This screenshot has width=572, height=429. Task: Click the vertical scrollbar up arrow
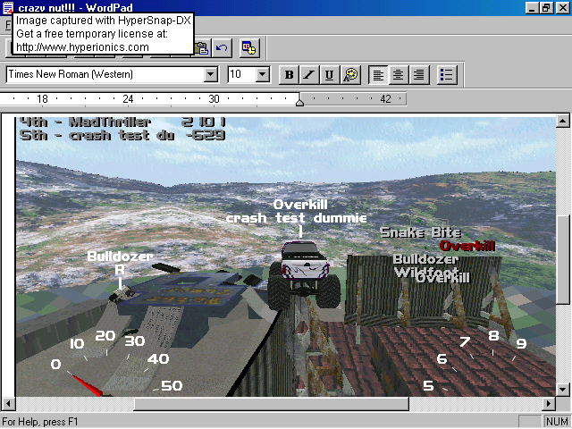tap(563, 121)
